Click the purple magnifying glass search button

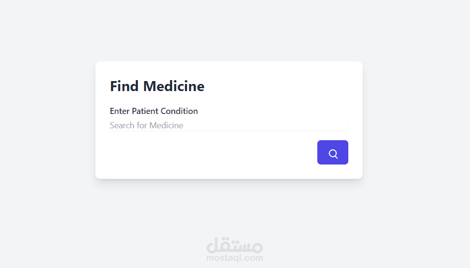pos(333,153)
